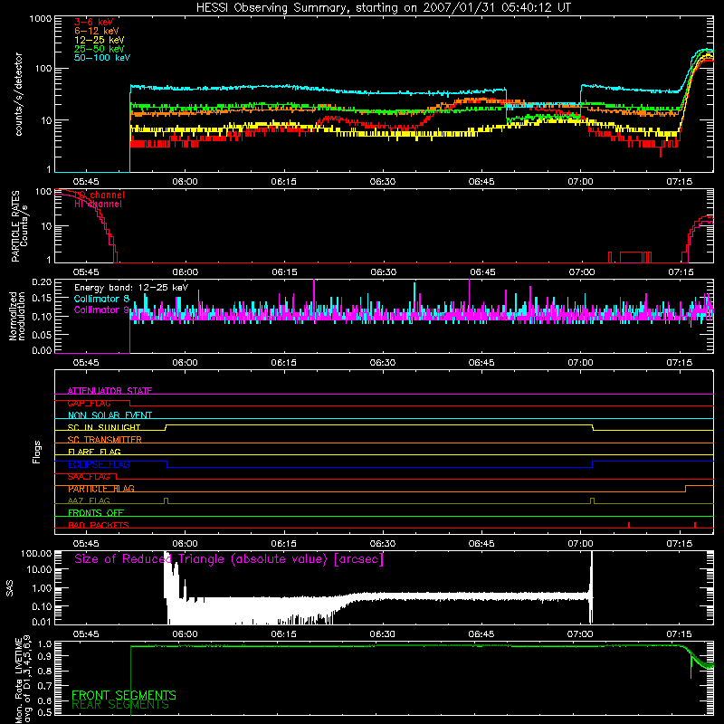Click the 06:30 time tick under counts panel
The height and width of the screenshot is (724, 724).
click(383, 182)
